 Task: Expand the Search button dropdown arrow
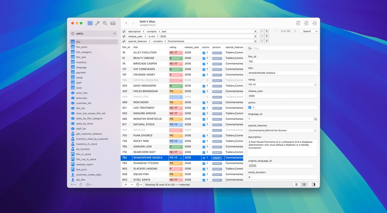click(x=316, y=31)
